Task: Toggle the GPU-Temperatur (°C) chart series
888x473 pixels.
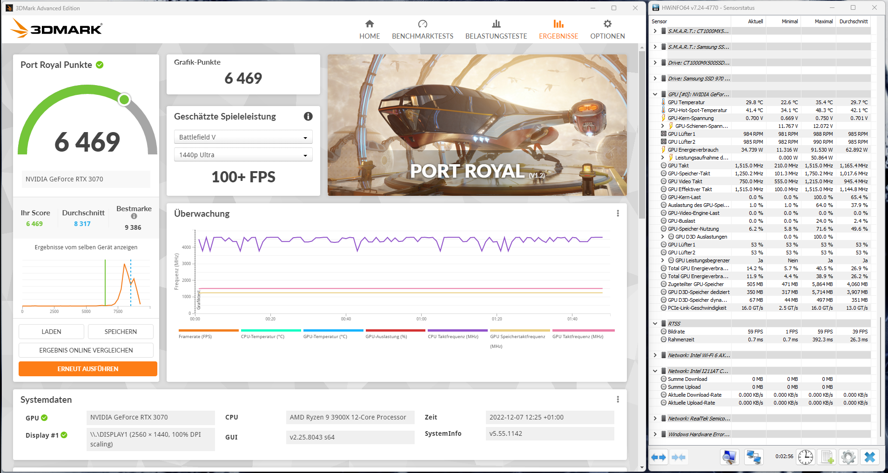Action: (333, 334)
